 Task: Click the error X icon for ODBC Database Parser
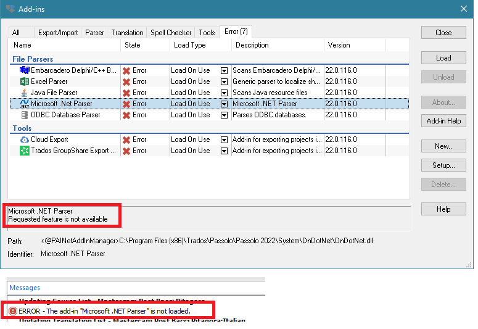[x=126, y=115]
